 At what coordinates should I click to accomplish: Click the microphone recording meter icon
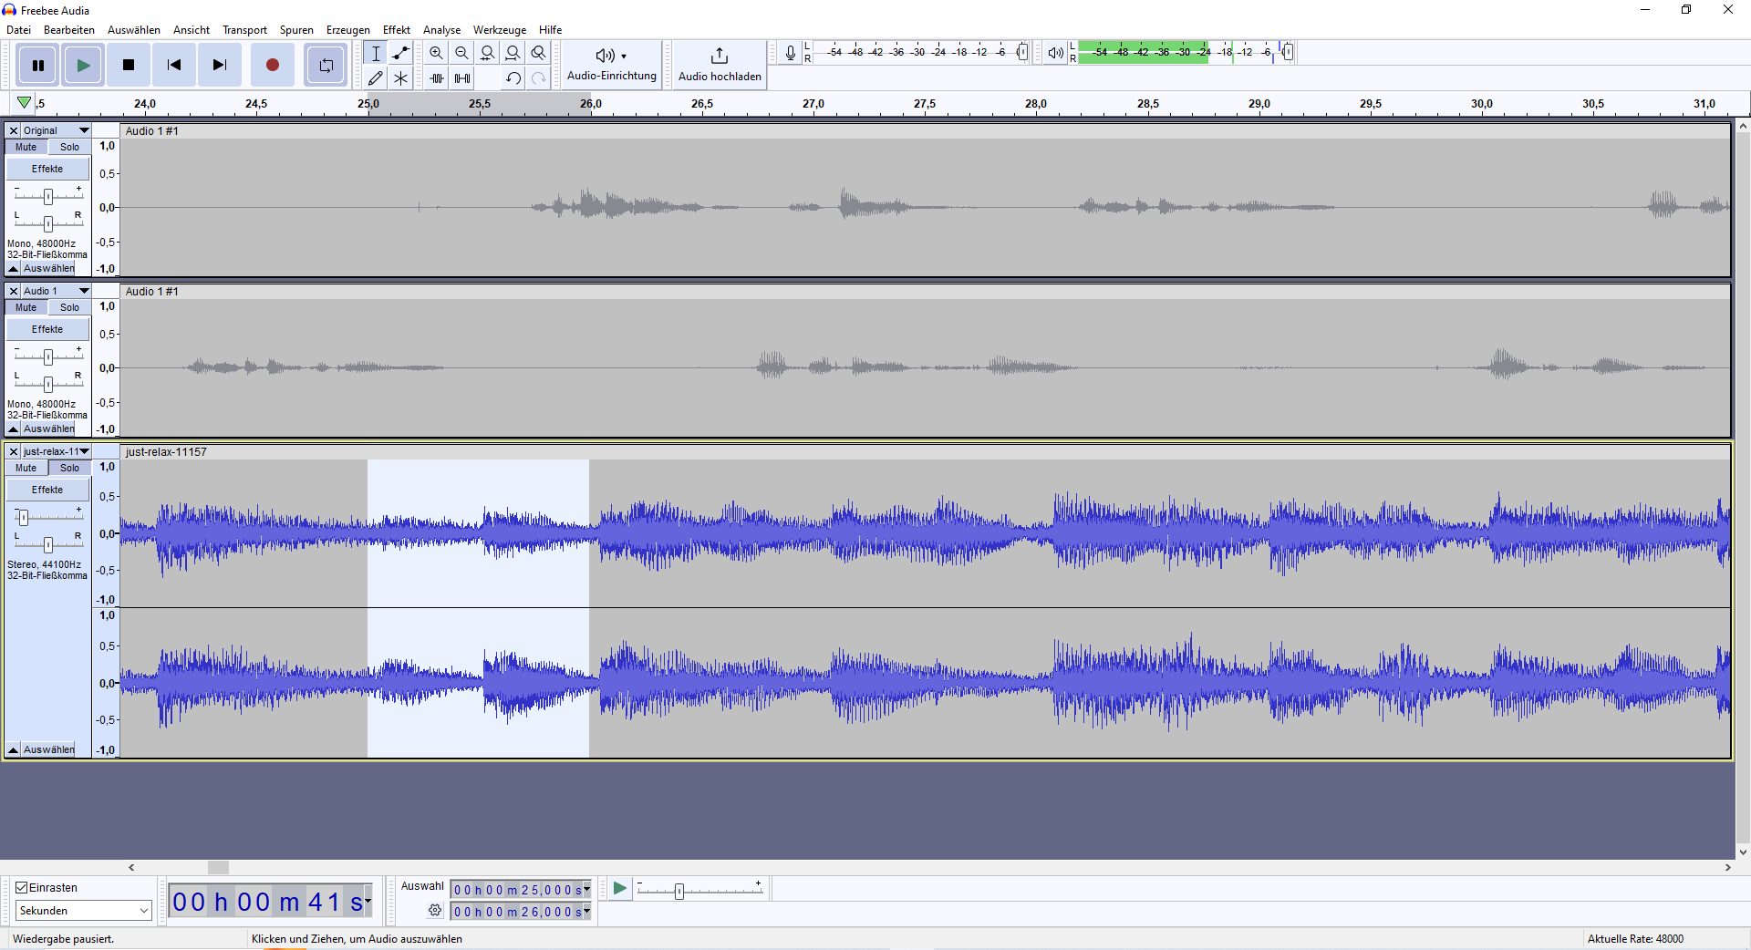(791, 53)
